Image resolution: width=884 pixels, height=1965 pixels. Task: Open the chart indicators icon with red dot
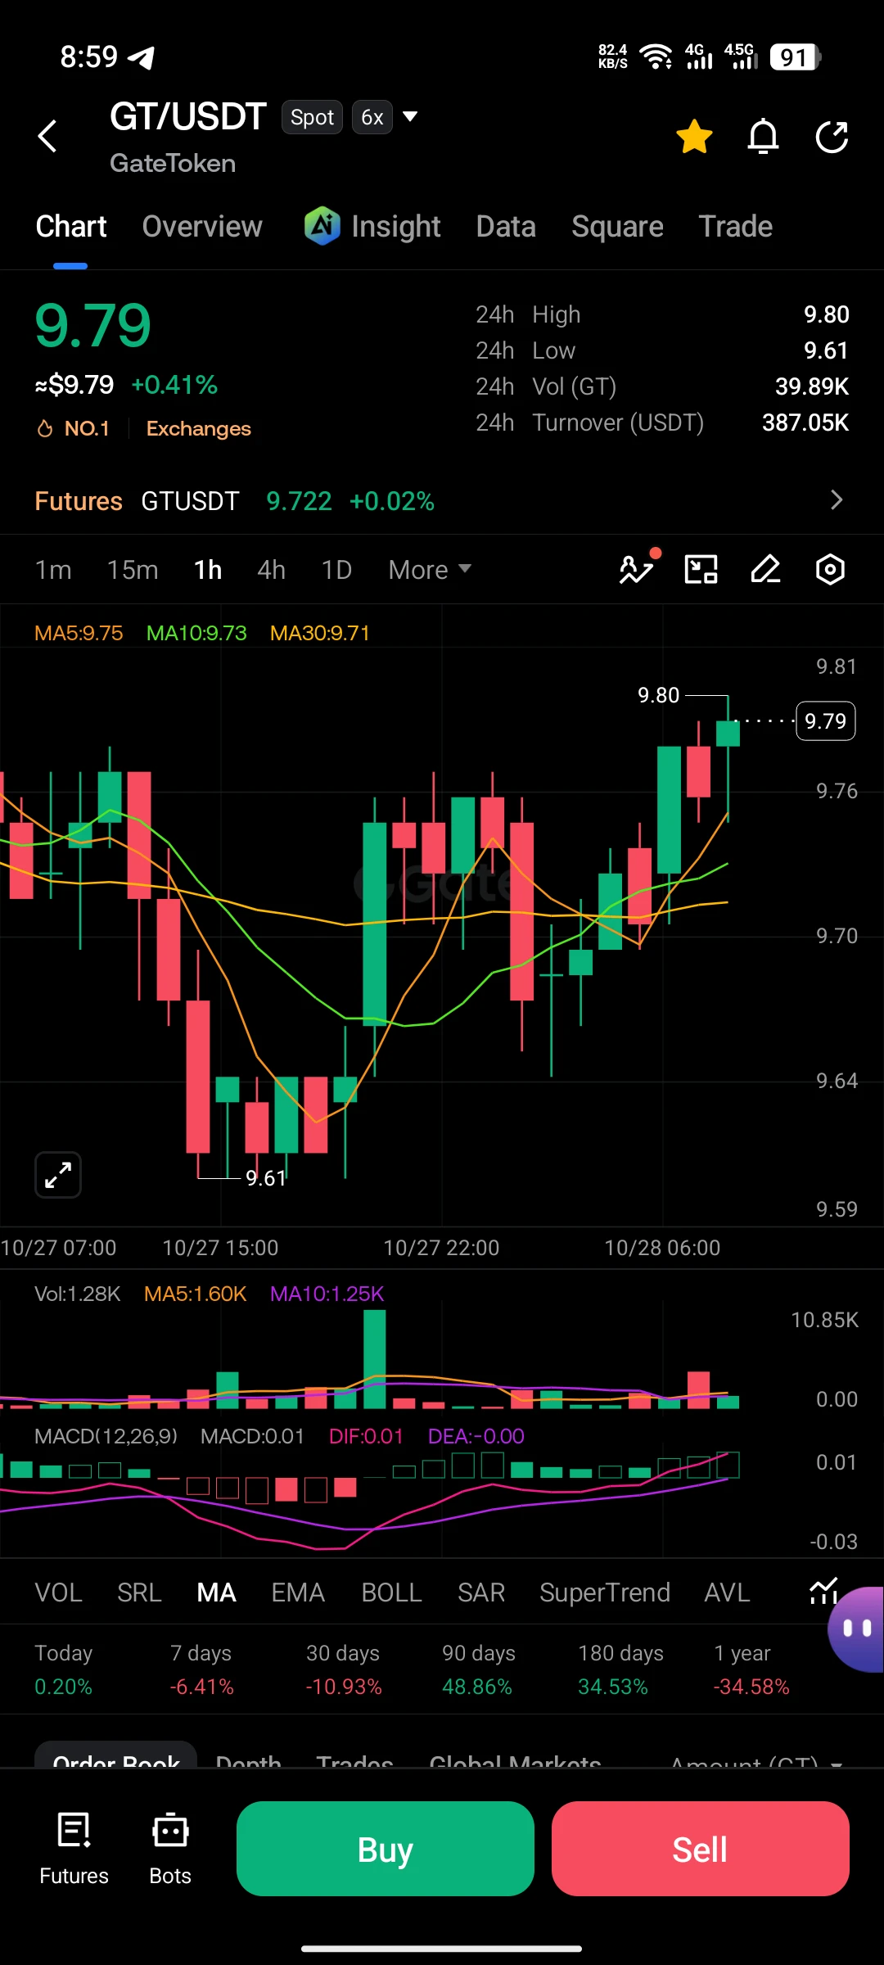click(638, 568)
